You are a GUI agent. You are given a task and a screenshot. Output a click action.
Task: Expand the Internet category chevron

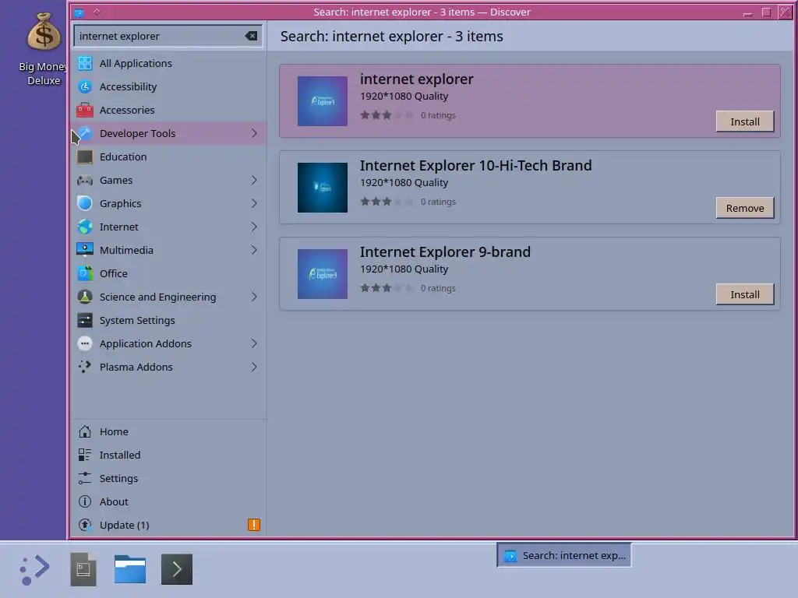(254, 227)
